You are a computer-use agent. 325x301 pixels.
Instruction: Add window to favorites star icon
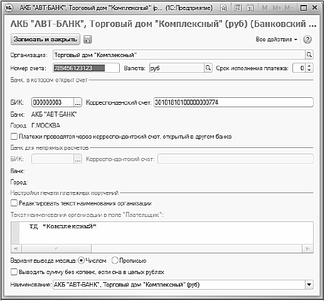point(223,8)
